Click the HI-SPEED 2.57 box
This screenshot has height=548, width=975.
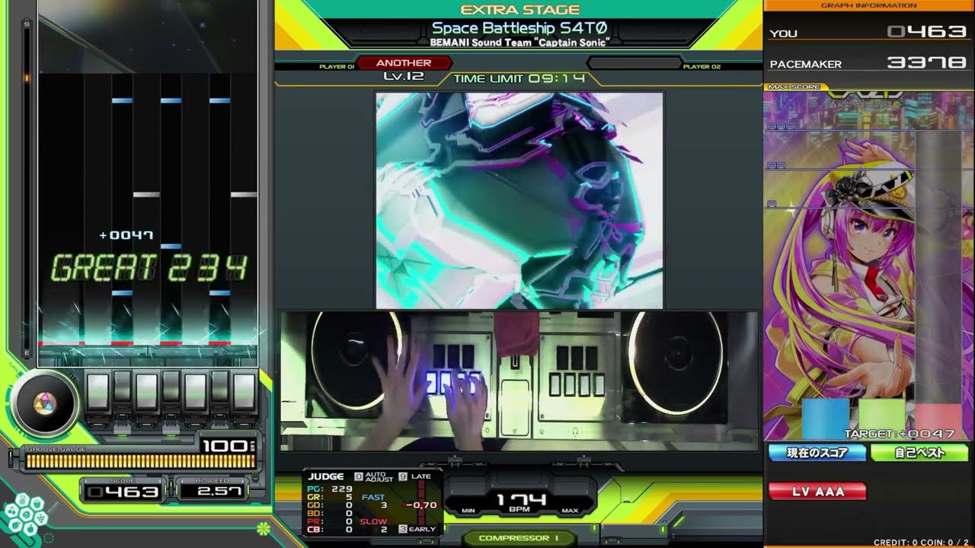pos(214,490)
